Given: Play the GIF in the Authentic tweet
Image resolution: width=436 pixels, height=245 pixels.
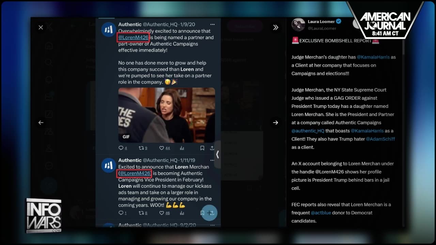Looking at the screenshot, I should click(167, 115).
